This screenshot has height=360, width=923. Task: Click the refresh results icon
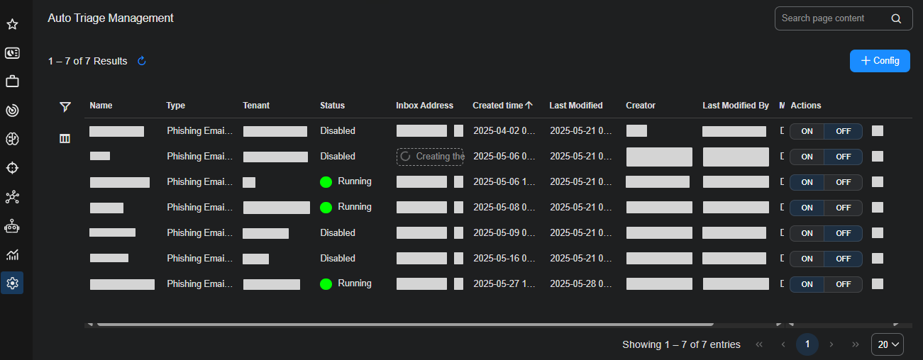coord(141,61)
